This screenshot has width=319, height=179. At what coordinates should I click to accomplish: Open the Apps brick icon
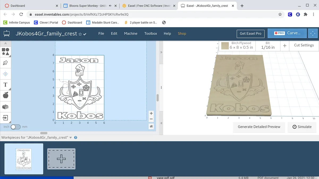coord(6,107)
